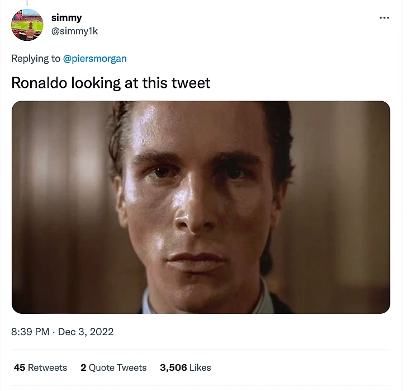Select the tweet text about Ronaldo
The image size is (408, 391).
pos(111,83)
